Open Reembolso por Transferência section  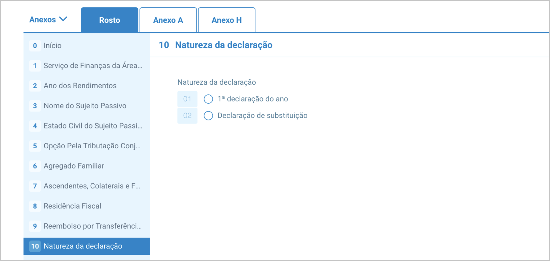92,226
